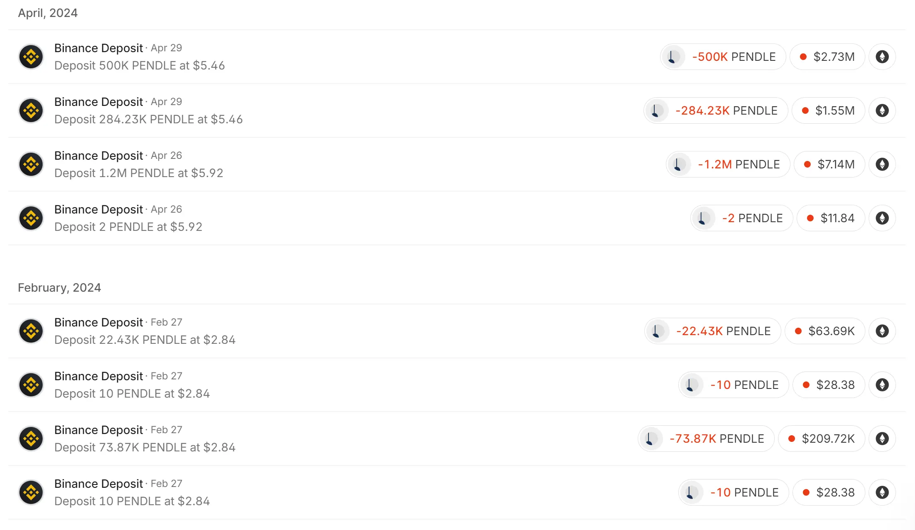
Task: Click the April, 2024 section header
Action: [48, 13]
